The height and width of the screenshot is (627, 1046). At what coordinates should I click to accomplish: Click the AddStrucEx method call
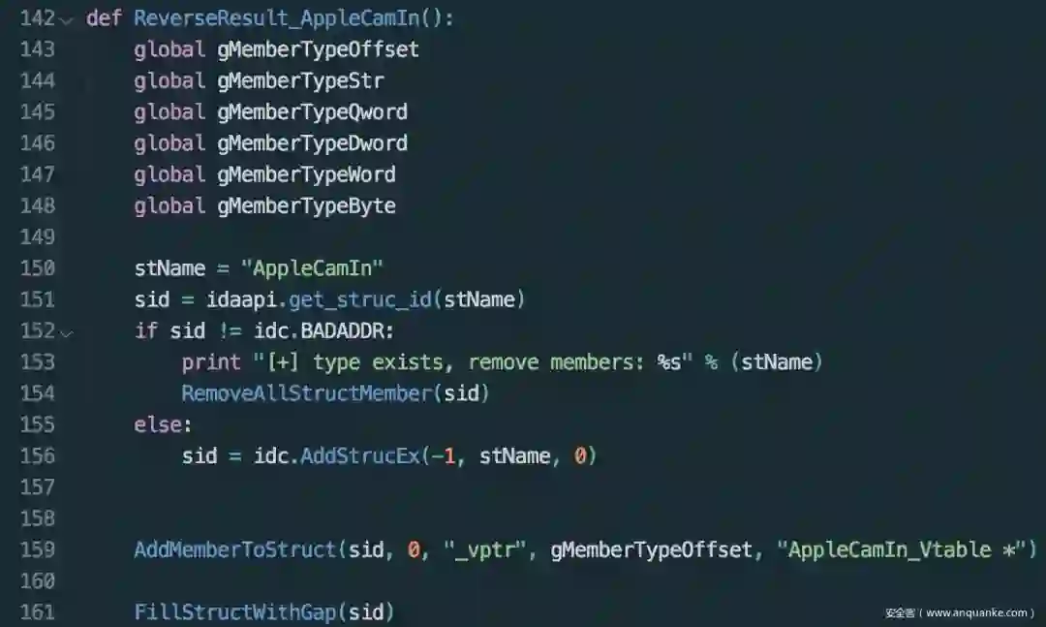[360, 456]
